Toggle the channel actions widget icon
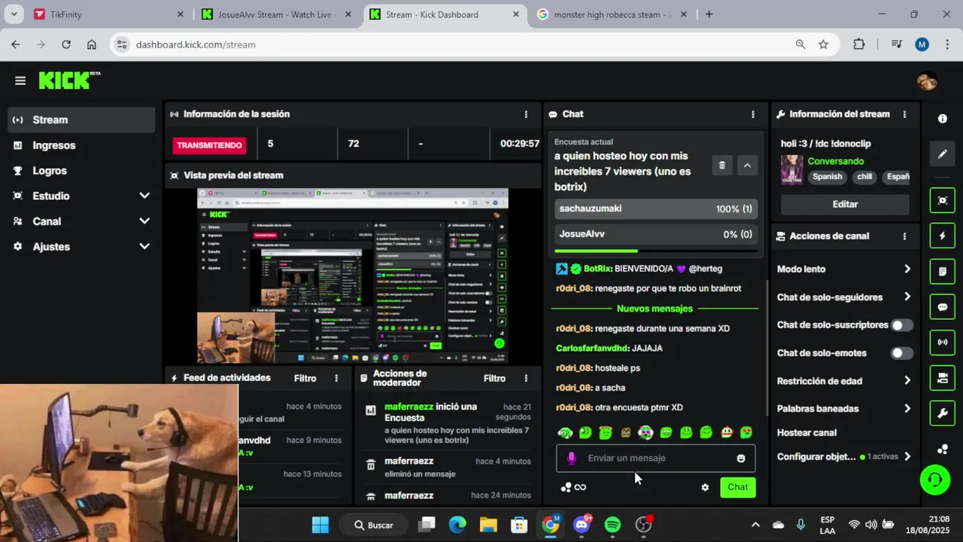Screen dimensions: 963x542 coord(943,378)
